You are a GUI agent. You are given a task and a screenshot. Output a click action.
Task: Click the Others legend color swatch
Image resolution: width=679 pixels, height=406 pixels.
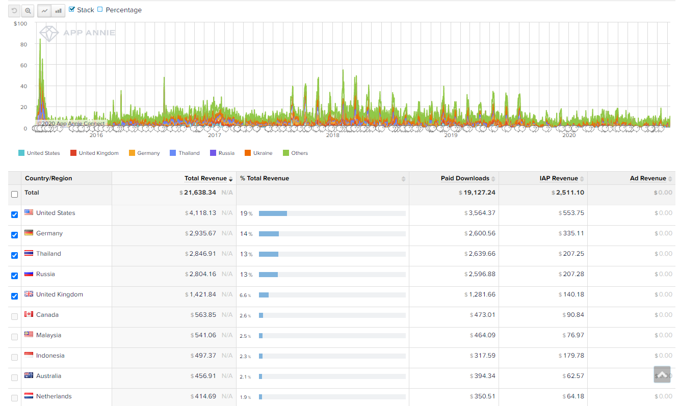(x=286, y=153)
